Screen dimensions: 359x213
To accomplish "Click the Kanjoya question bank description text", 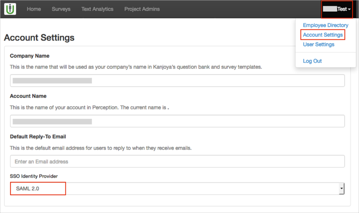I will pos(136,66).
